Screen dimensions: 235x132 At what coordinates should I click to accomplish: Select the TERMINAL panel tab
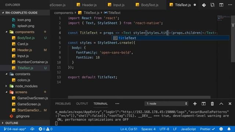point(101,103)
